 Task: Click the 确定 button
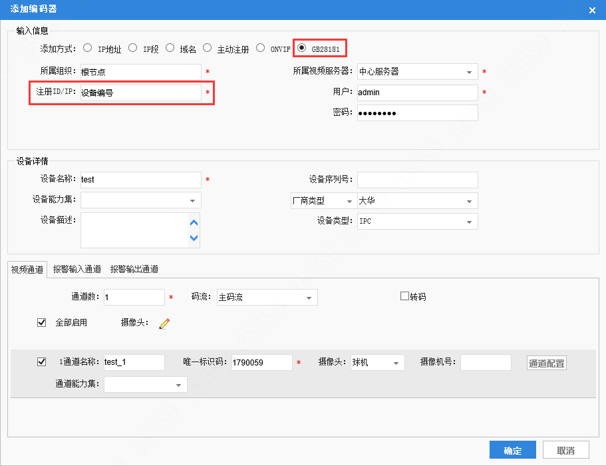point(512,450)
